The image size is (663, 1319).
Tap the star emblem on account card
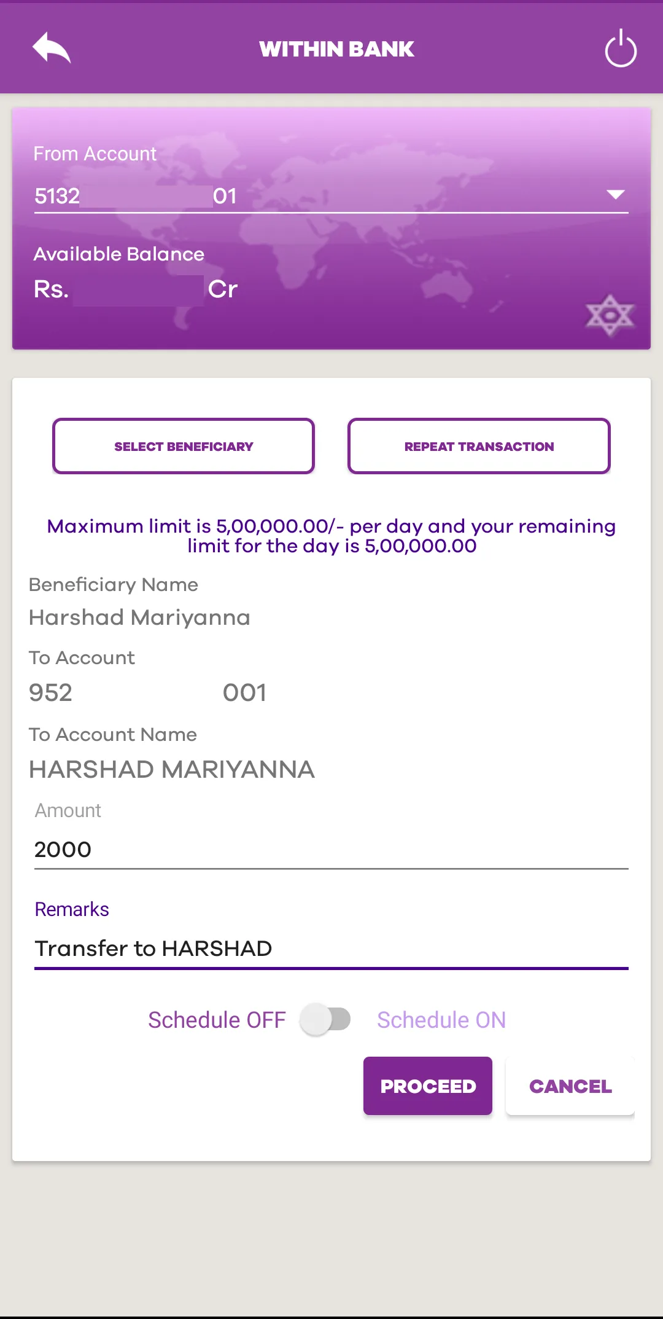click(609, 316)
